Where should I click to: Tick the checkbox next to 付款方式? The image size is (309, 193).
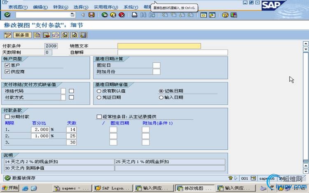click(71, 97)
